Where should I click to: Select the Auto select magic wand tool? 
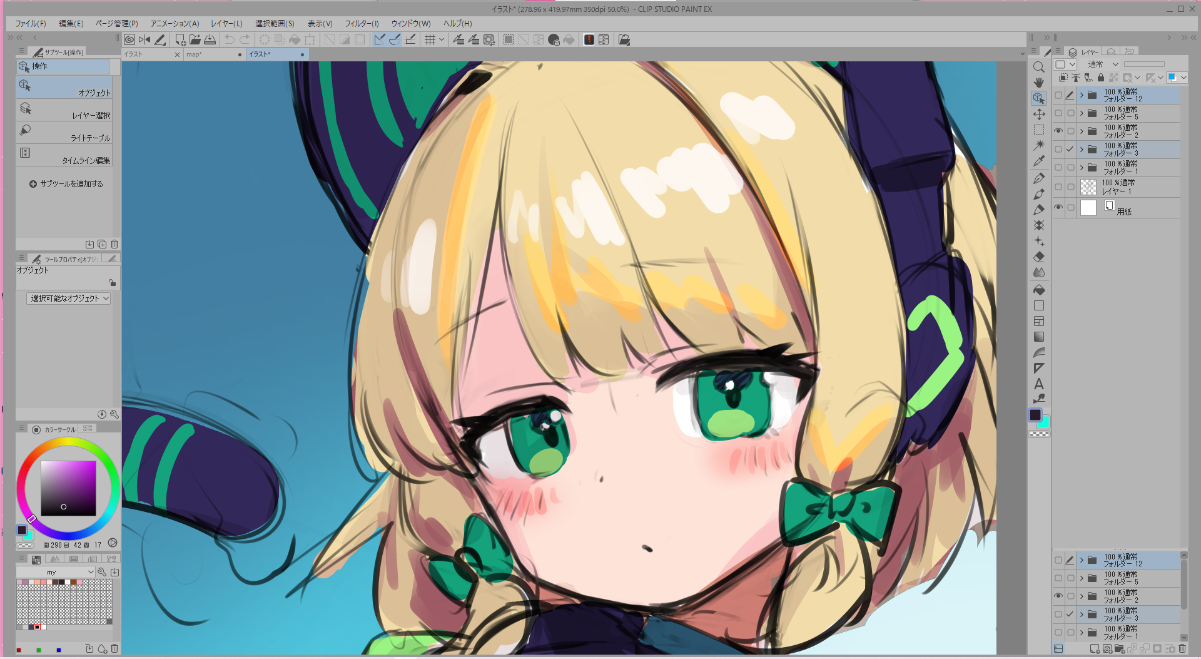click(1038, 145)
